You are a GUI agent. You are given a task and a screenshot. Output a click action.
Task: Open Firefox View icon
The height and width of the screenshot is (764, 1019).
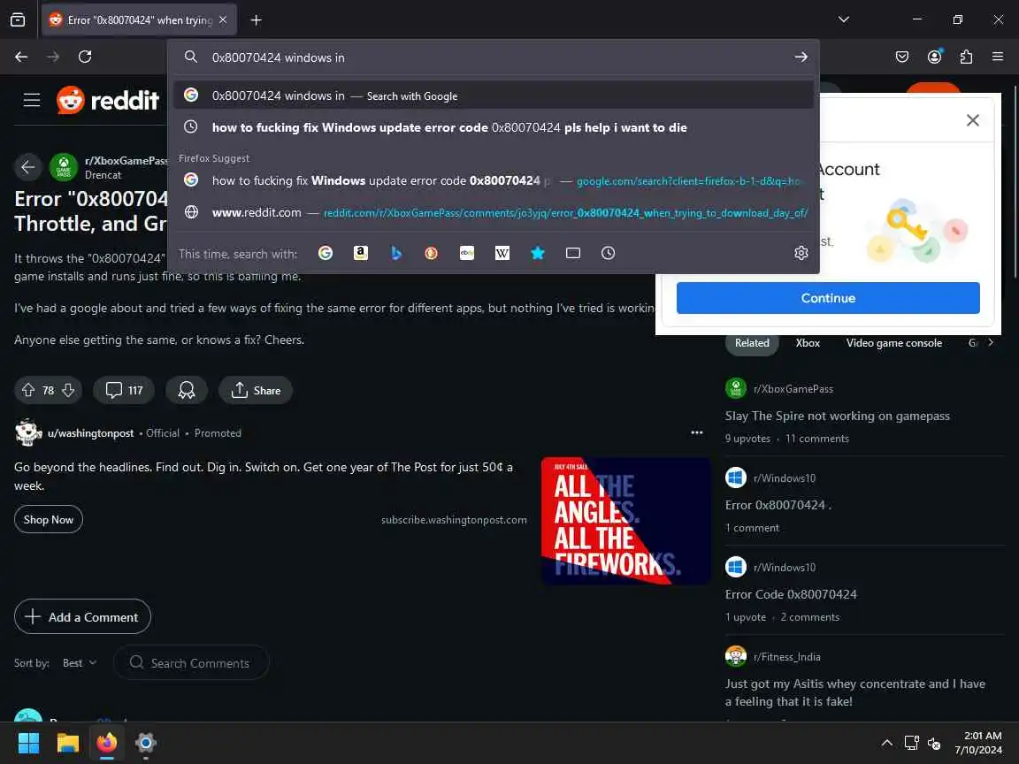click(18, 20)
